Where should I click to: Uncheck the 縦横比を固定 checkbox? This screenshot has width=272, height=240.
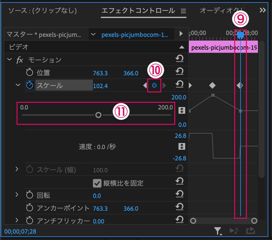coord(97,183)
